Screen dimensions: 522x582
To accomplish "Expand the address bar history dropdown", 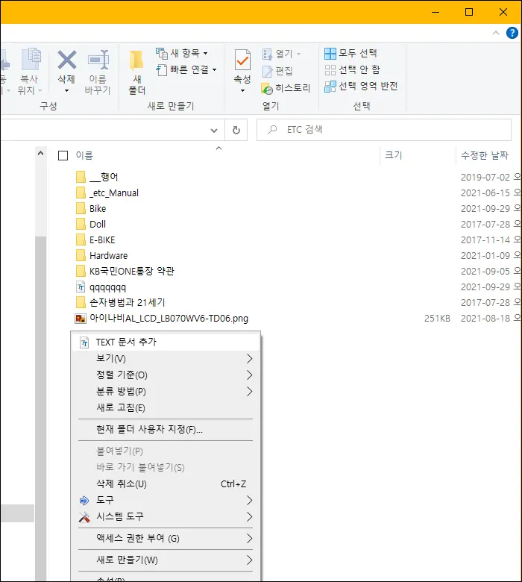I will click(214, 131).
